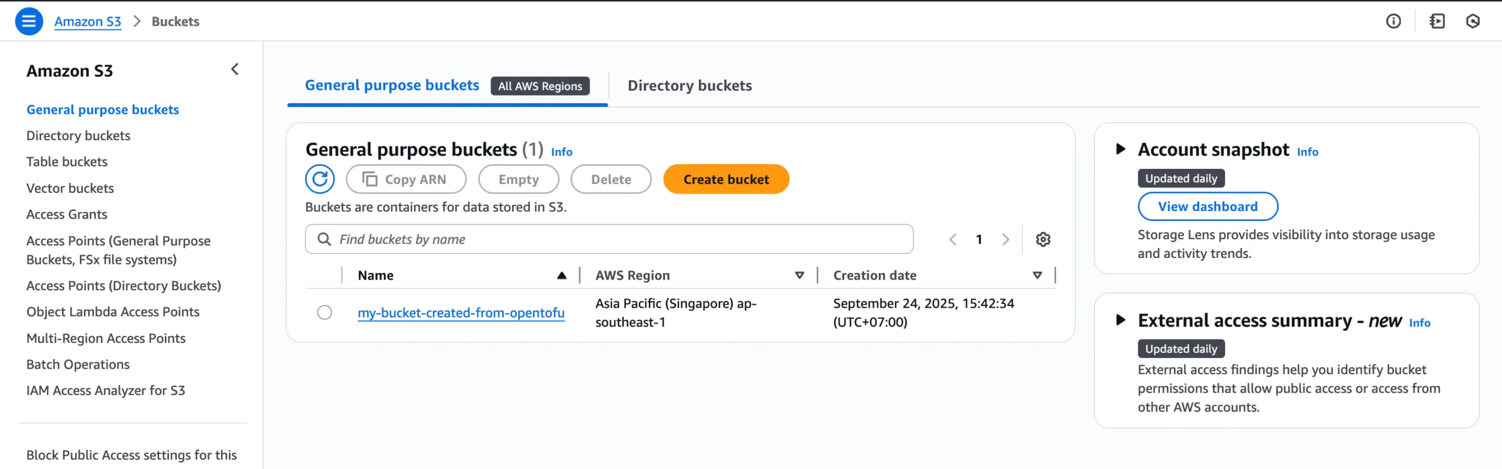The height and width of the screenshot is (469, 1502).
Task: Click the Name column header
Action: tap(375, 276)
